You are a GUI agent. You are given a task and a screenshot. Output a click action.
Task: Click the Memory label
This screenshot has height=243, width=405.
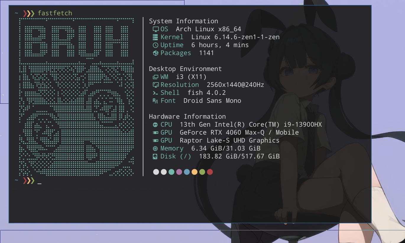pos(172,148)
